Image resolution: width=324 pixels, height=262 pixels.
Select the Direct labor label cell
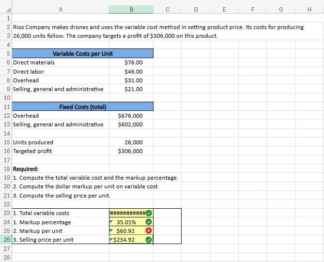click(61, 72)
